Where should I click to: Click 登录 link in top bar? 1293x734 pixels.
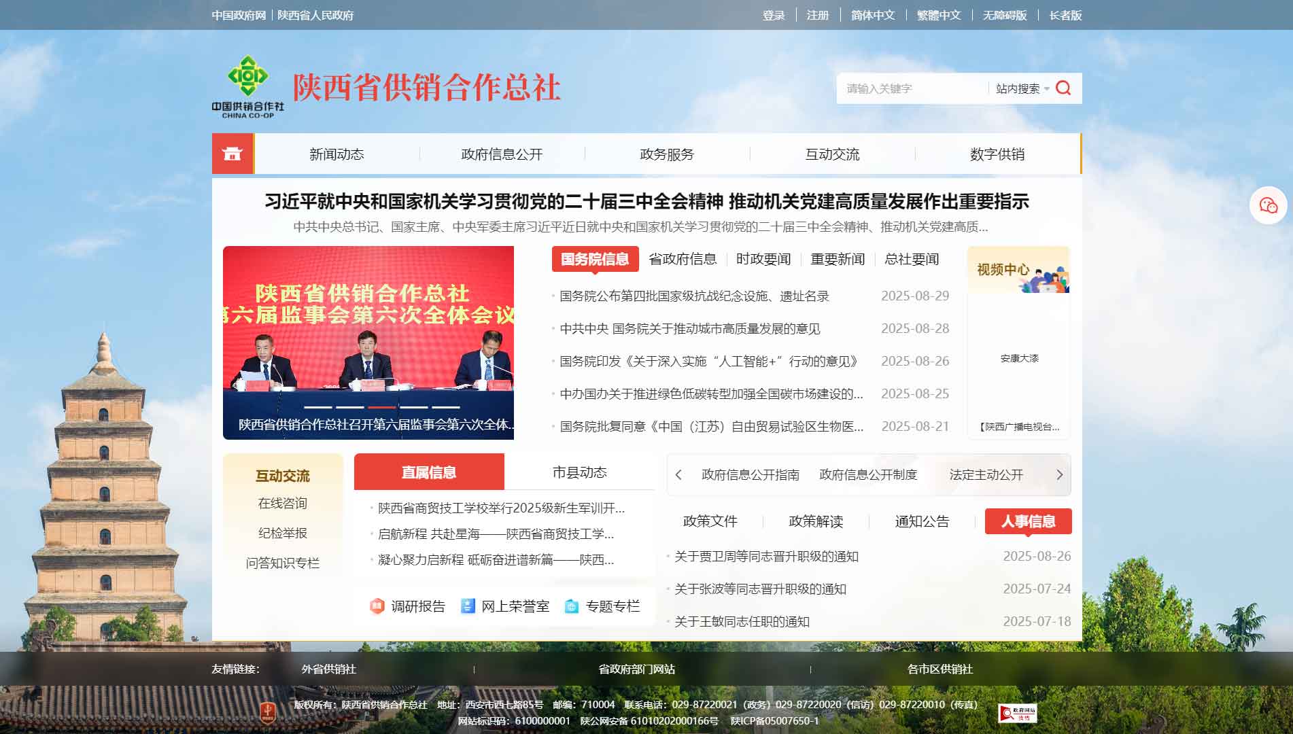coord(774,15)
